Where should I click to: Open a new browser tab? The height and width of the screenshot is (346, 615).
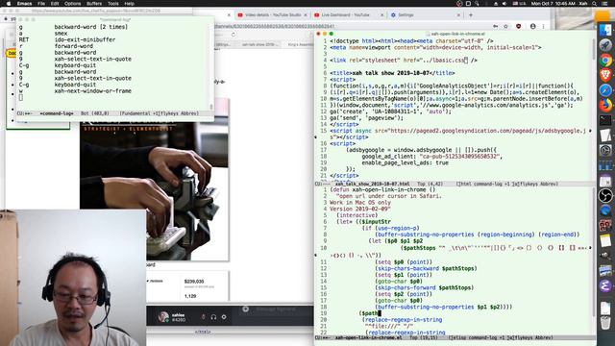pos(471,15)
